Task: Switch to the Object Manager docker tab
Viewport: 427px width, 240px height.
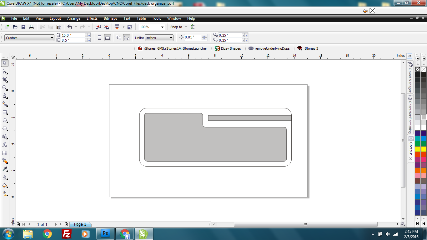Action: (x=410, y=77)
